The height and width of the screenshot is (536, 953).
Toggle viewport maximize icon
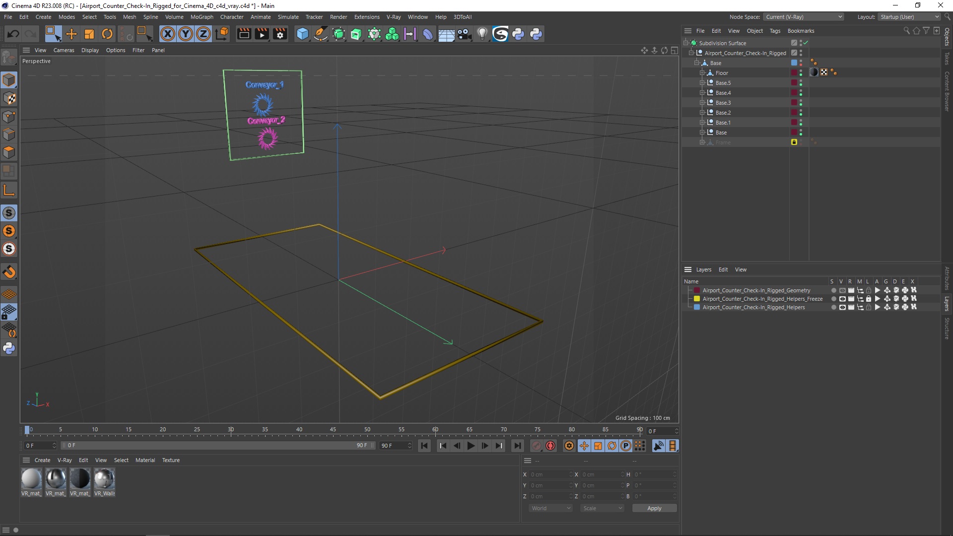675,50
